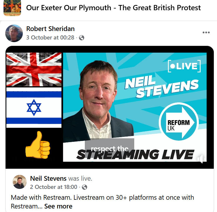Screen dimensions: 217x212
Task: Click the Israel flag image
Action: tap(34, 108)
